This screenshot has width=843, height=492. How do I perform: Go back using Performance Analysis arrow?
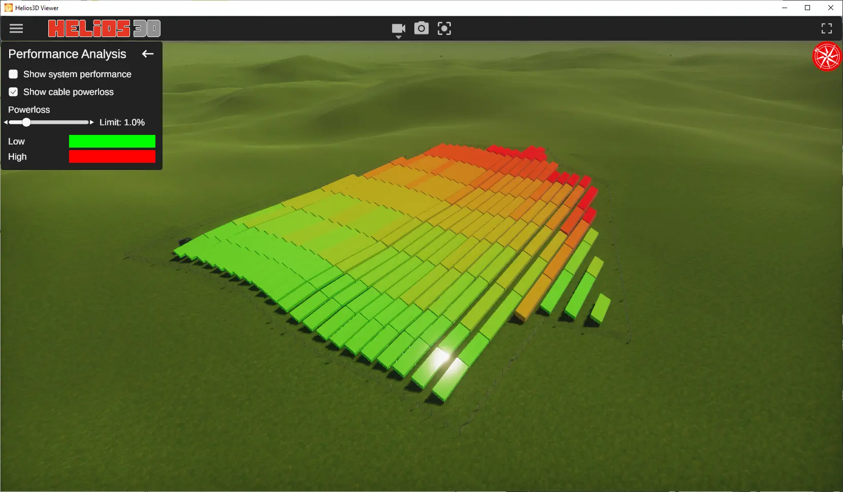(x=148, y=54)
